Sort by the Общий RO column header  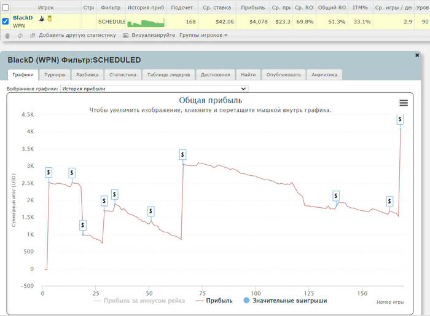(332, 8)
